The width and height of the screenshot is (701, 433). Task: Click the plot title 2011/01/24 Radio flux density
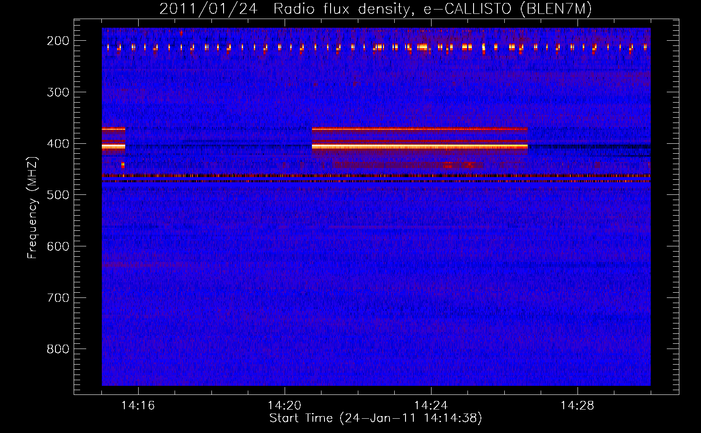pos(376,9)
